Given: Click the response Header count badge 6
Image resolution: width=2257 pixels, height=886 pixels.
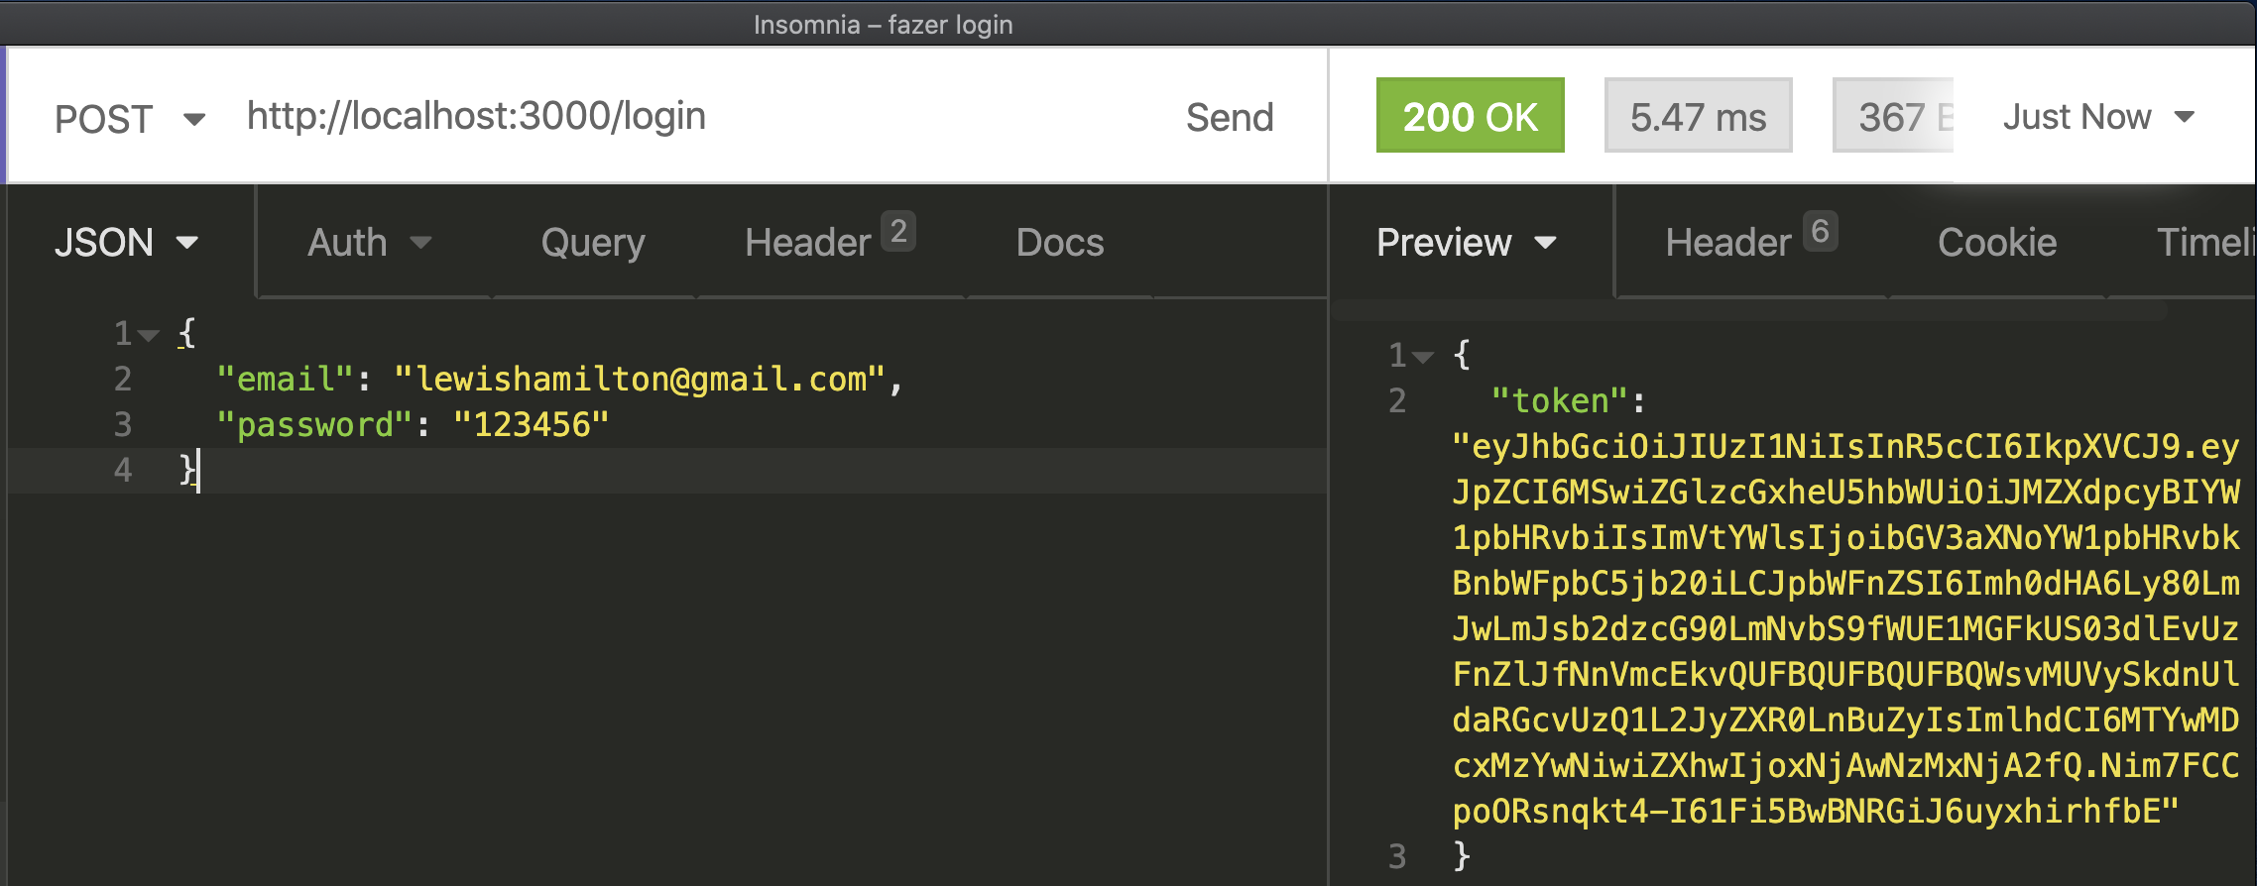Looking at the screenshot, I should [1820, 231].
